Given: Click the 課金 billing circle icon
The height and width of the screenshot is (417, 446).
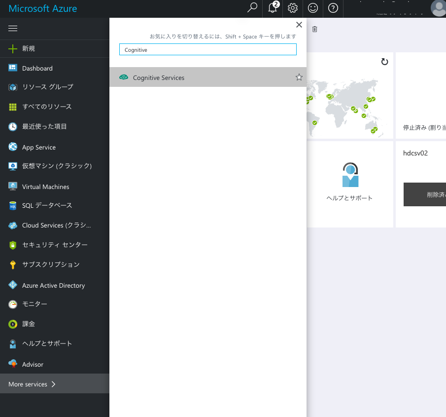Looking at the screenshot, I should (x=13, y=324).
